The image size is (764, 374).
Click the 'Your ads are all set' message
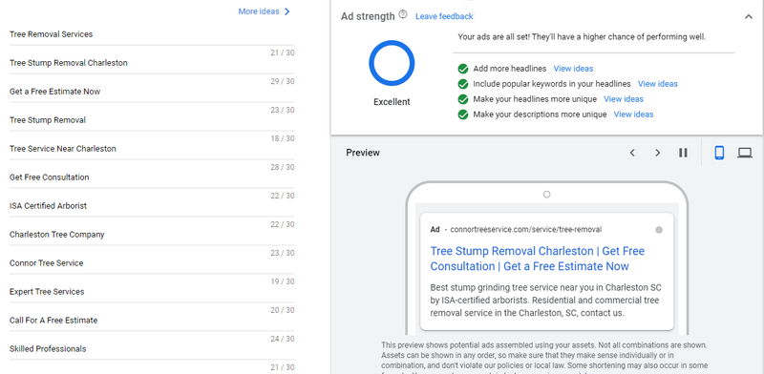582,37
